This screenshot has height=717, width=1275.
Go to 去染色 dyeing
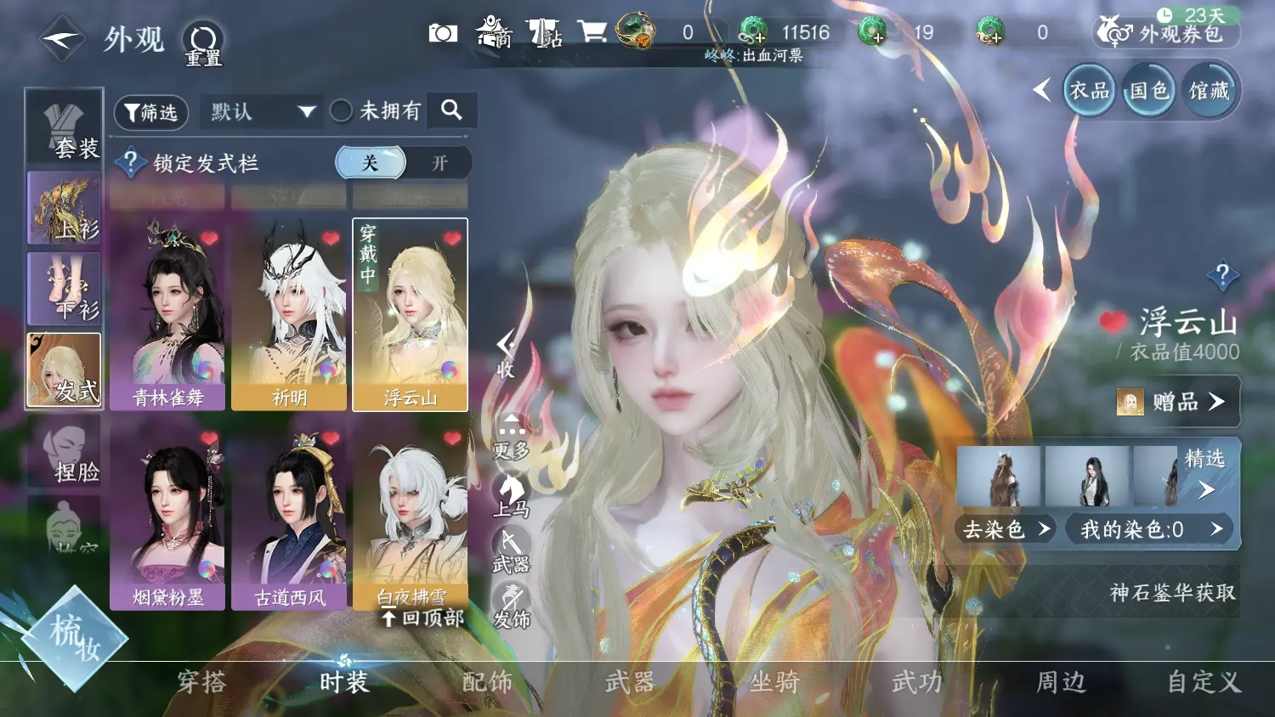click(x=1006, y=529)
